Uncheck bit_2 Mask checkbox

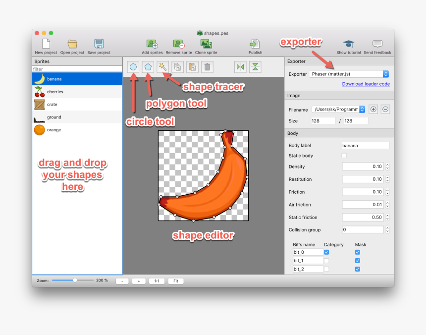[358, 269]
